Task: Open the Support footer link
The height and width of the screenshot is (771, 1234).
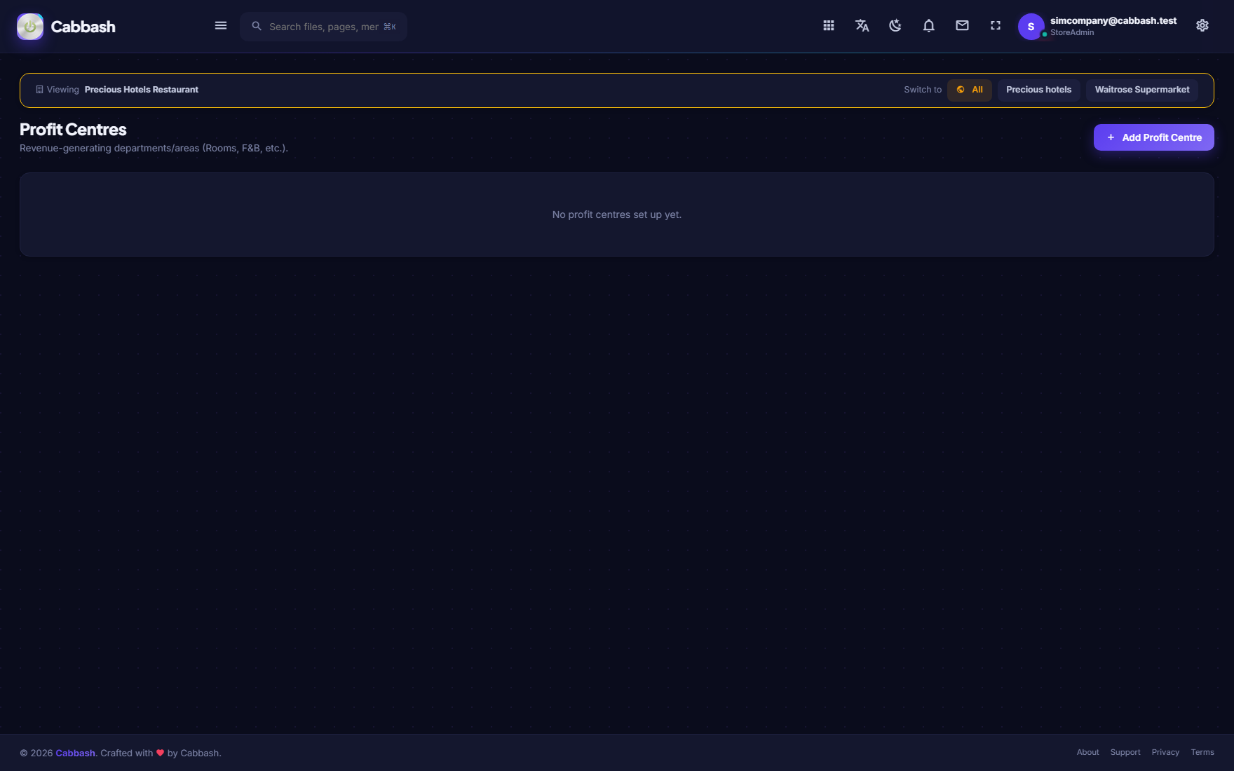Action: 1125,752
